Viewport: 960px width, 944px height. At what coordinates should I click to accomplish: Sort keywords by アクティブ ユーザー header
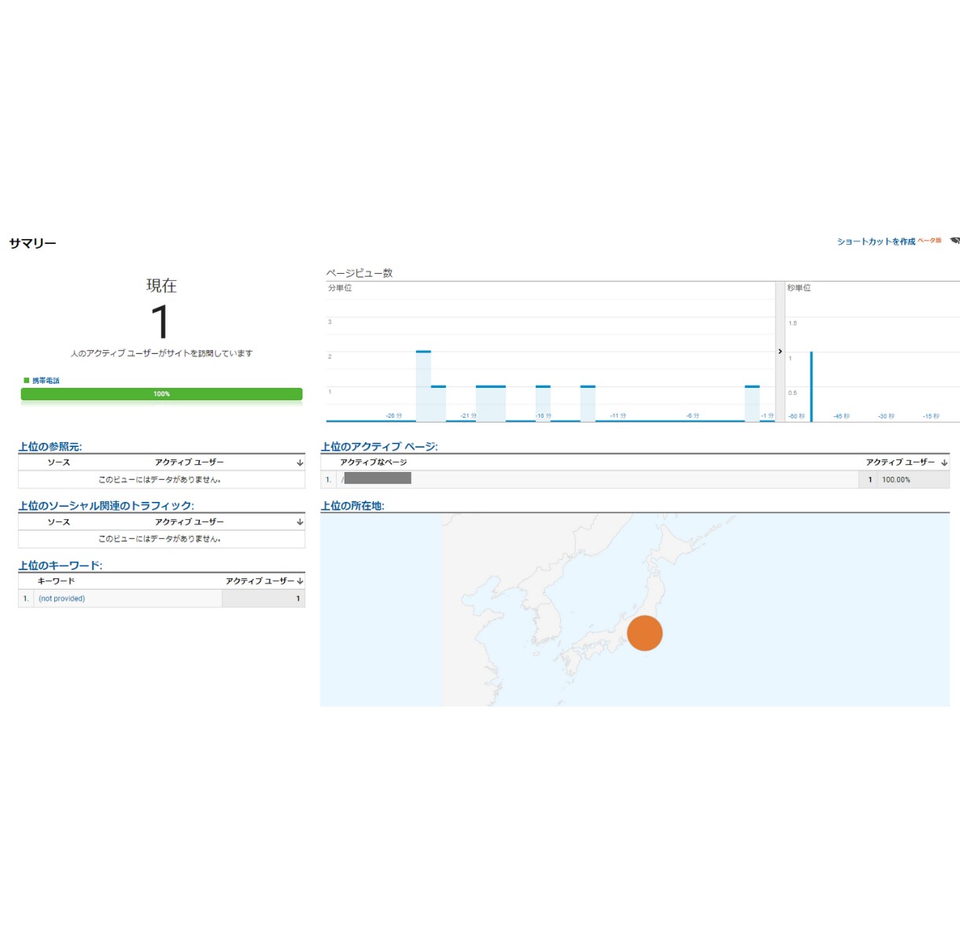point(260,581)
